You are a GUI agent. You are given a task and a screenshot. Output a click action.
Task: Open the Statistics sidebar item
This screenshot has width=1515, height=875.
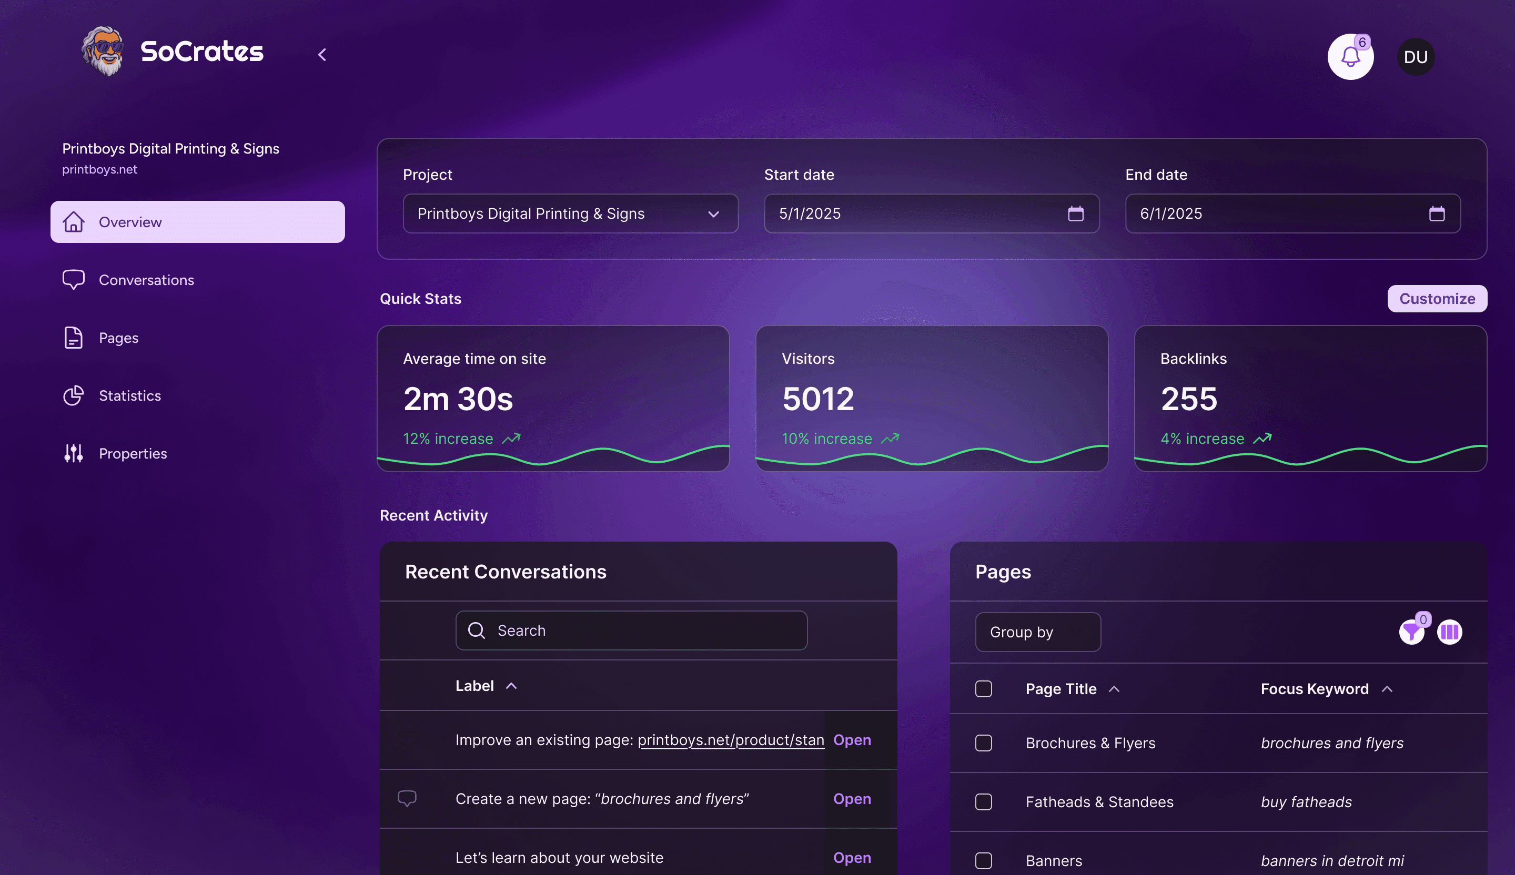pyautogui.click(x=129, y=395)
